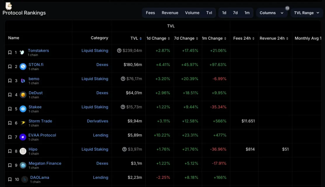
Task: Click the help icon beside bemo TVL
Action: [123, 79]
